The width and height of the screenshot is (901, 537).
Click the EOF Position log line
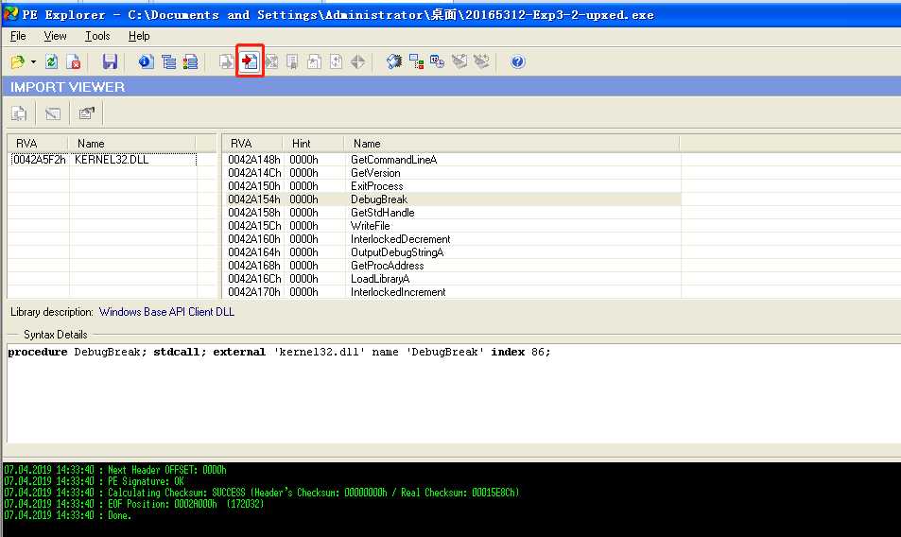pyautogui.click(x=133, y=504)
